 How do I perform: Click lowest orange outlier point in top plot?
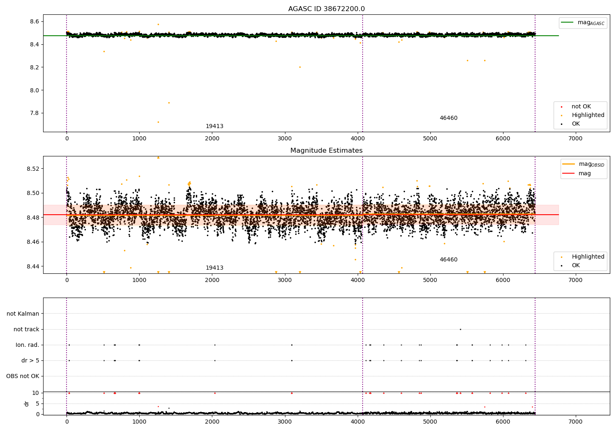(158, 122)
